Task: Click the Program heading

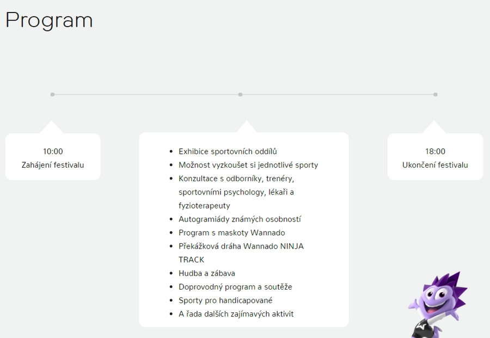Action: click(49, 21)
